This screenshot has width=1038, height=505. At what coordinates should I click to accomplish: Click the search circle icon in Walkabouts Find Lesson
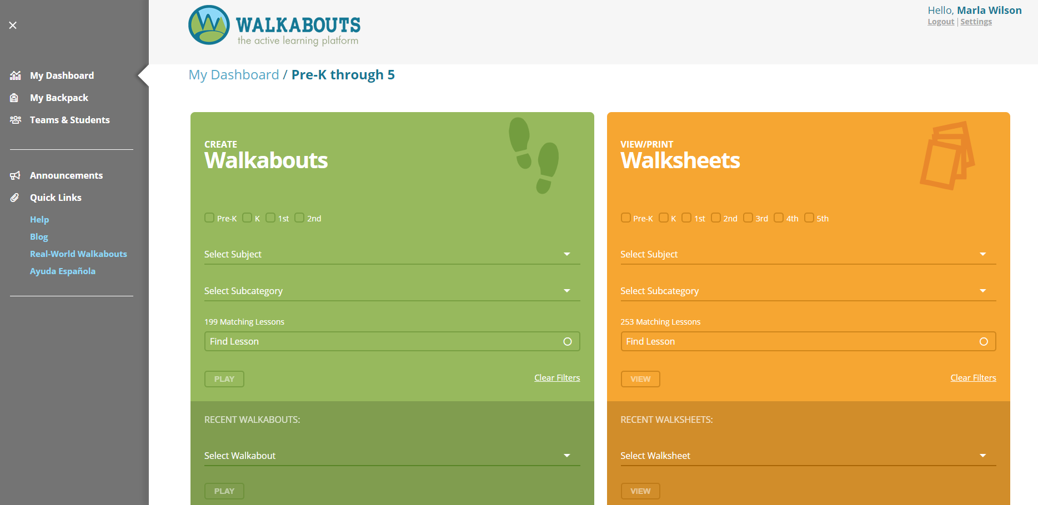[x=568, y=341]
